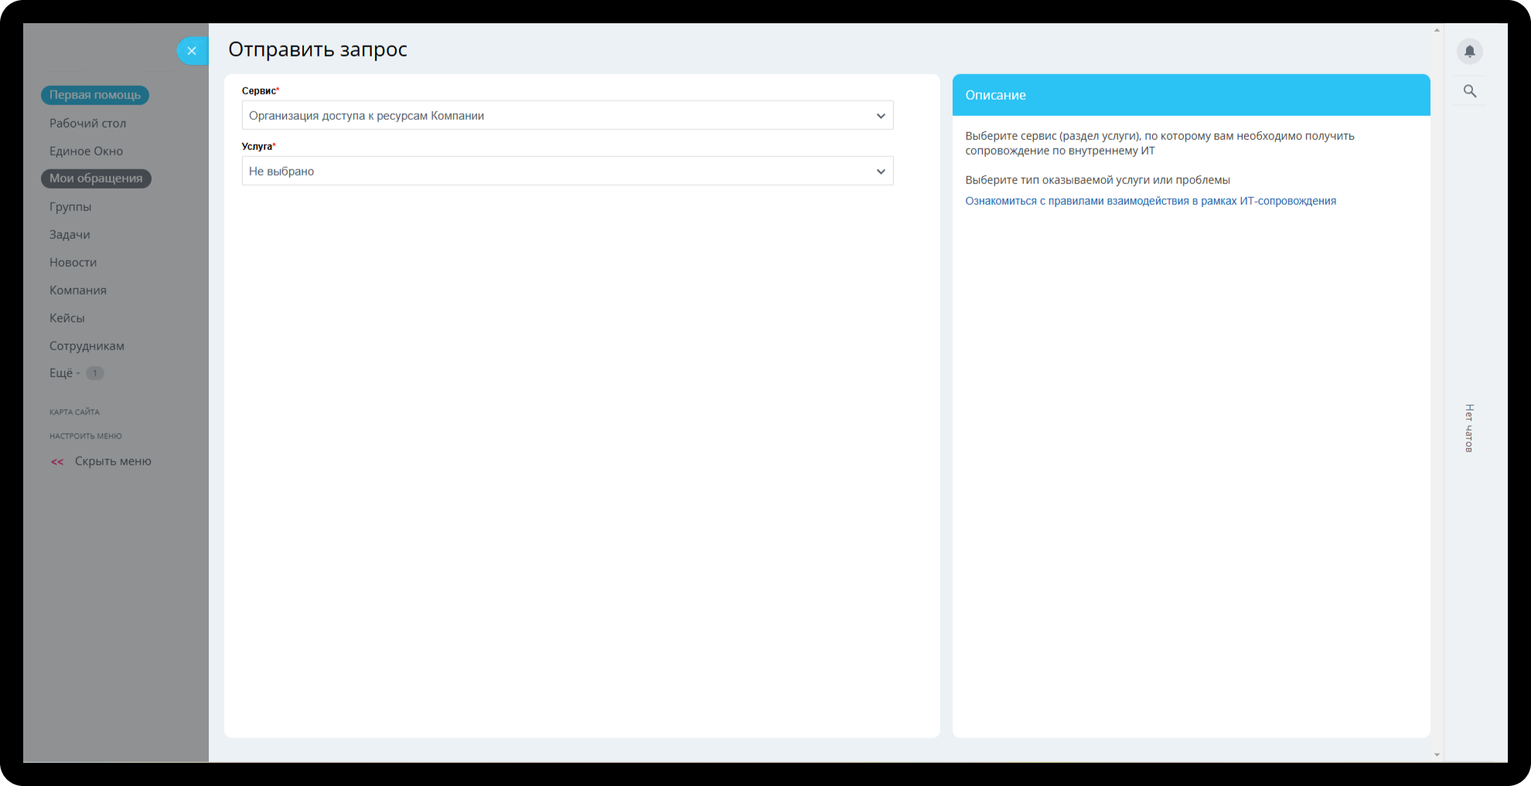Open the Сервис dropdown
1531x786 pixels.
click(x=567, y=116)
